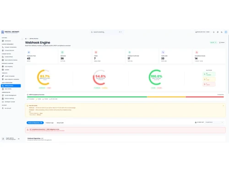Switch to the Webhook Dispatches tab
Viewport: 229px width, 172px height.
35,122
